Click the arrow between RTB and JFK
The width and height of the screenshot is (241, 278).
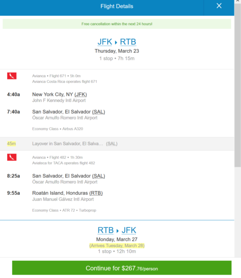(x=118, y=231)
